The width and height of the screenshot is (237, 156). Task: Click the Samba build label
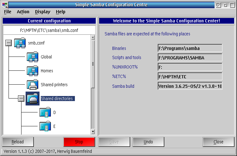(123, 86)
